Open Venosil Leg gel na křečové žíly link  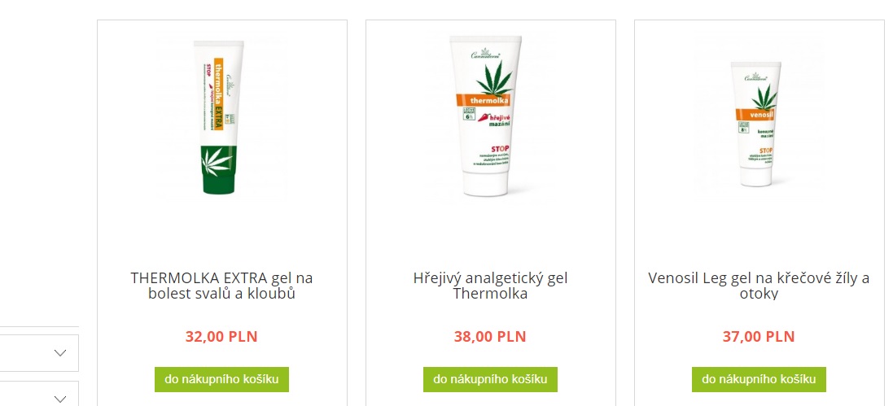pyautogui.click(x=759, y=286)
